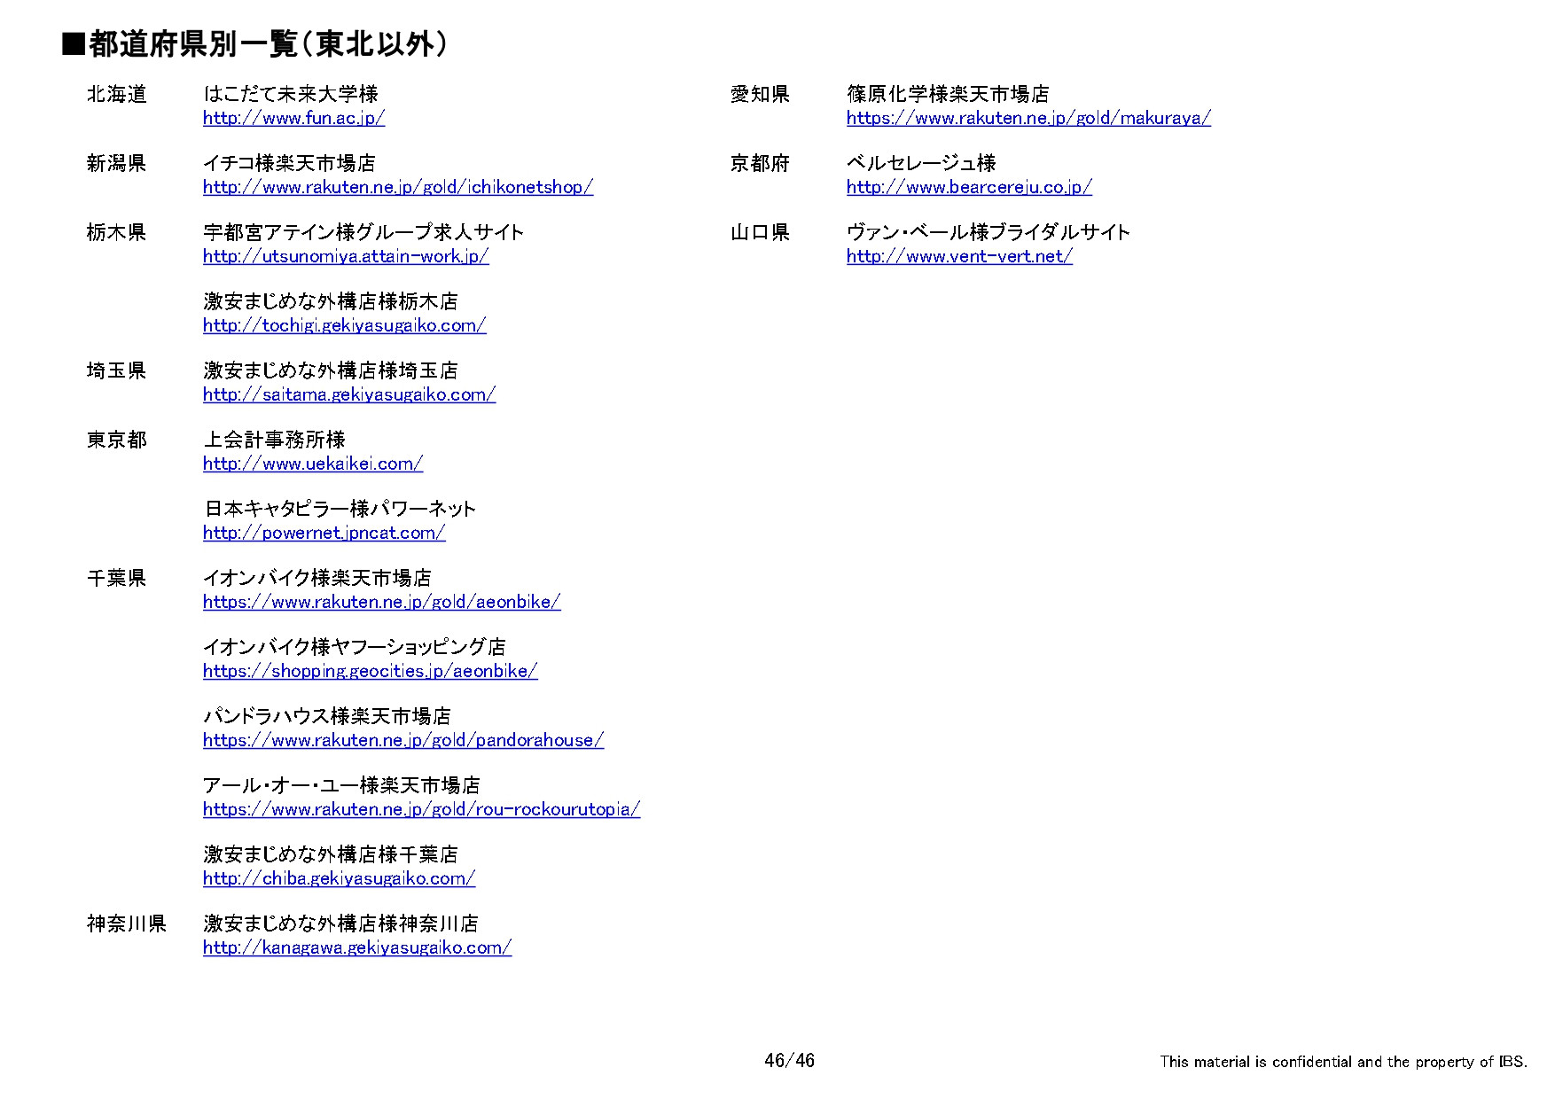Click the 46/46 page number
Image resolution: width=1555 pixels, height=1099 pixels.
[787, 1057]
